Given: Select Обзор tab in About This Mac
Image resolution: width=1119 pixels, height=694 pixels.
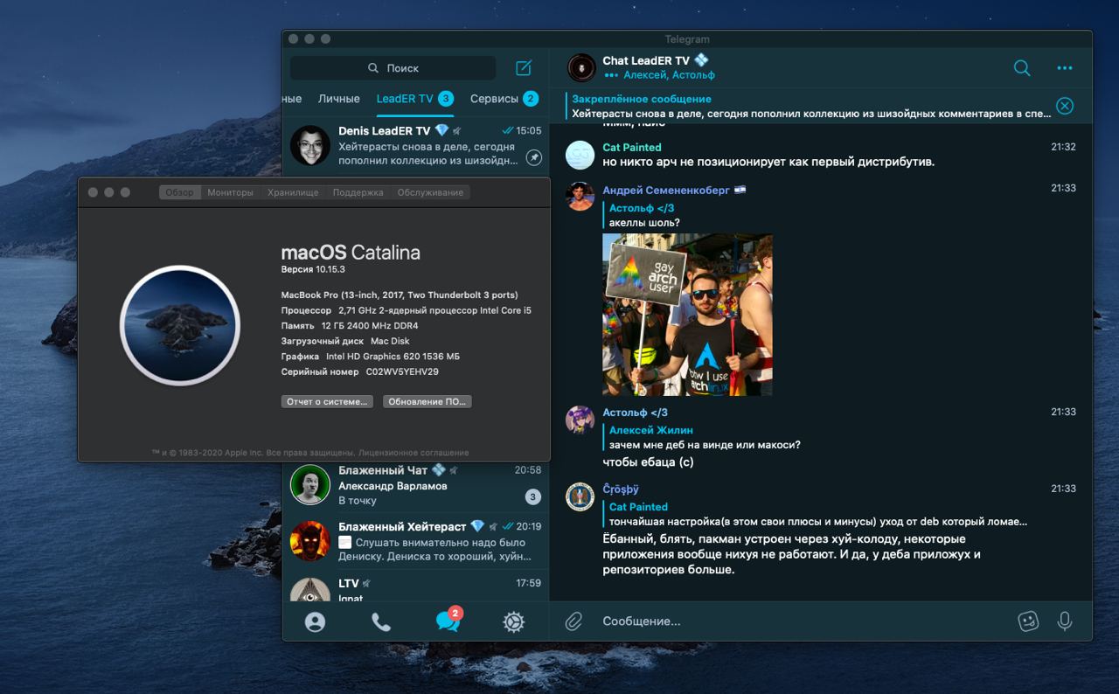Looking at the screenshot, I should point(180,192).
